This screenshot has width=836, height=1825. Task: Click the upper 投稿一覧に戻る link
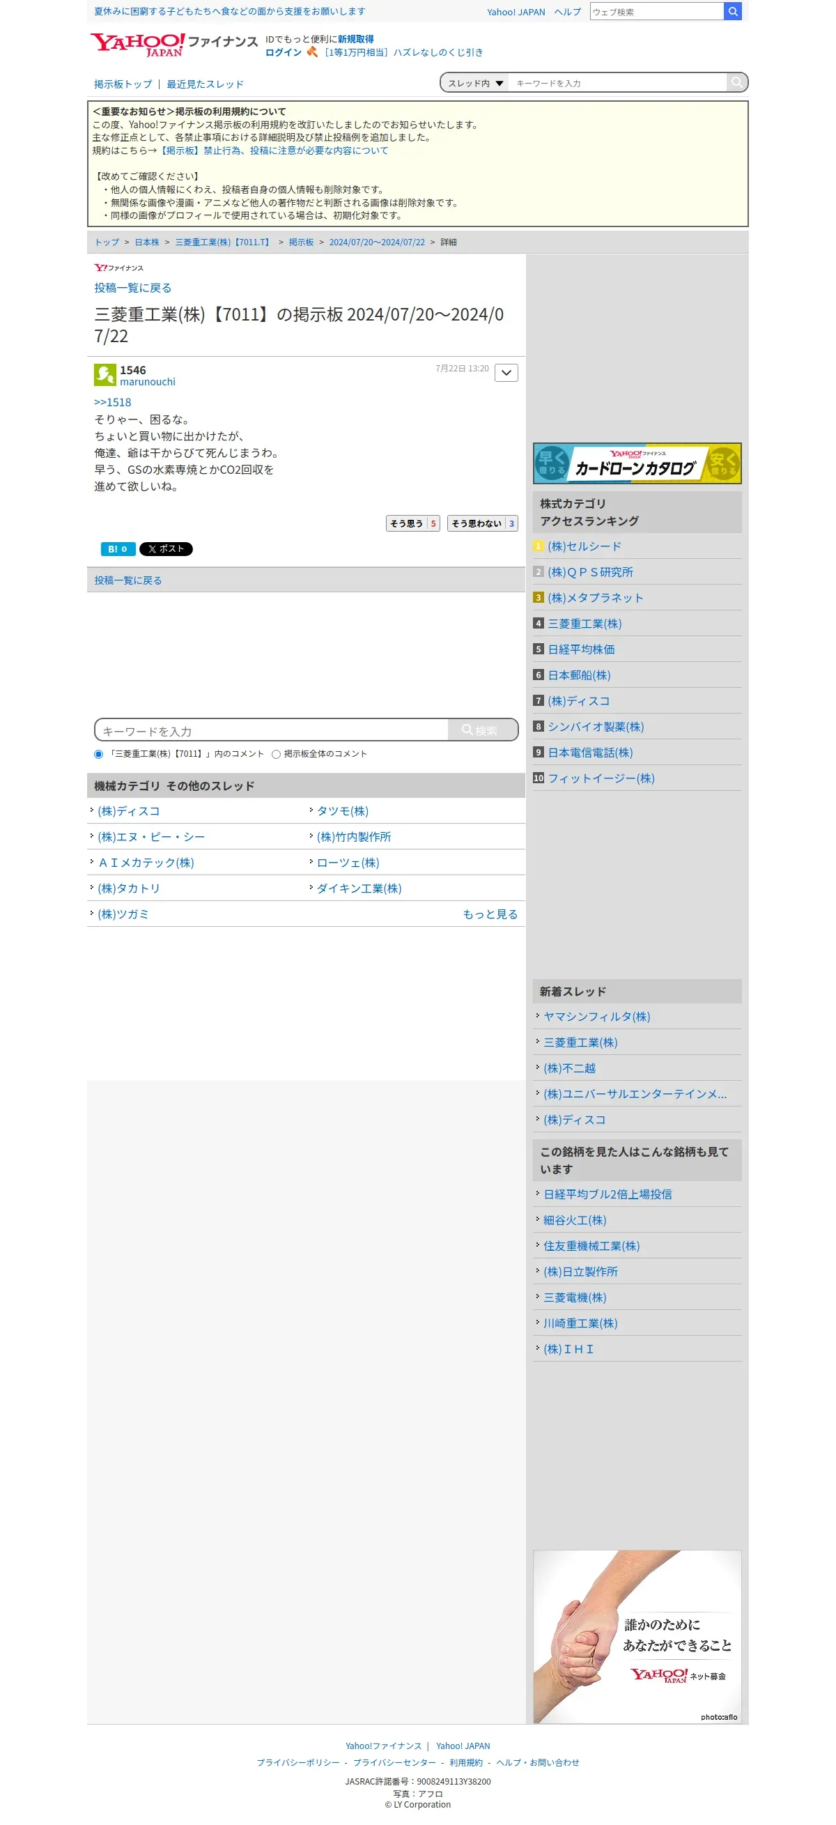click(x=132, y=288)
